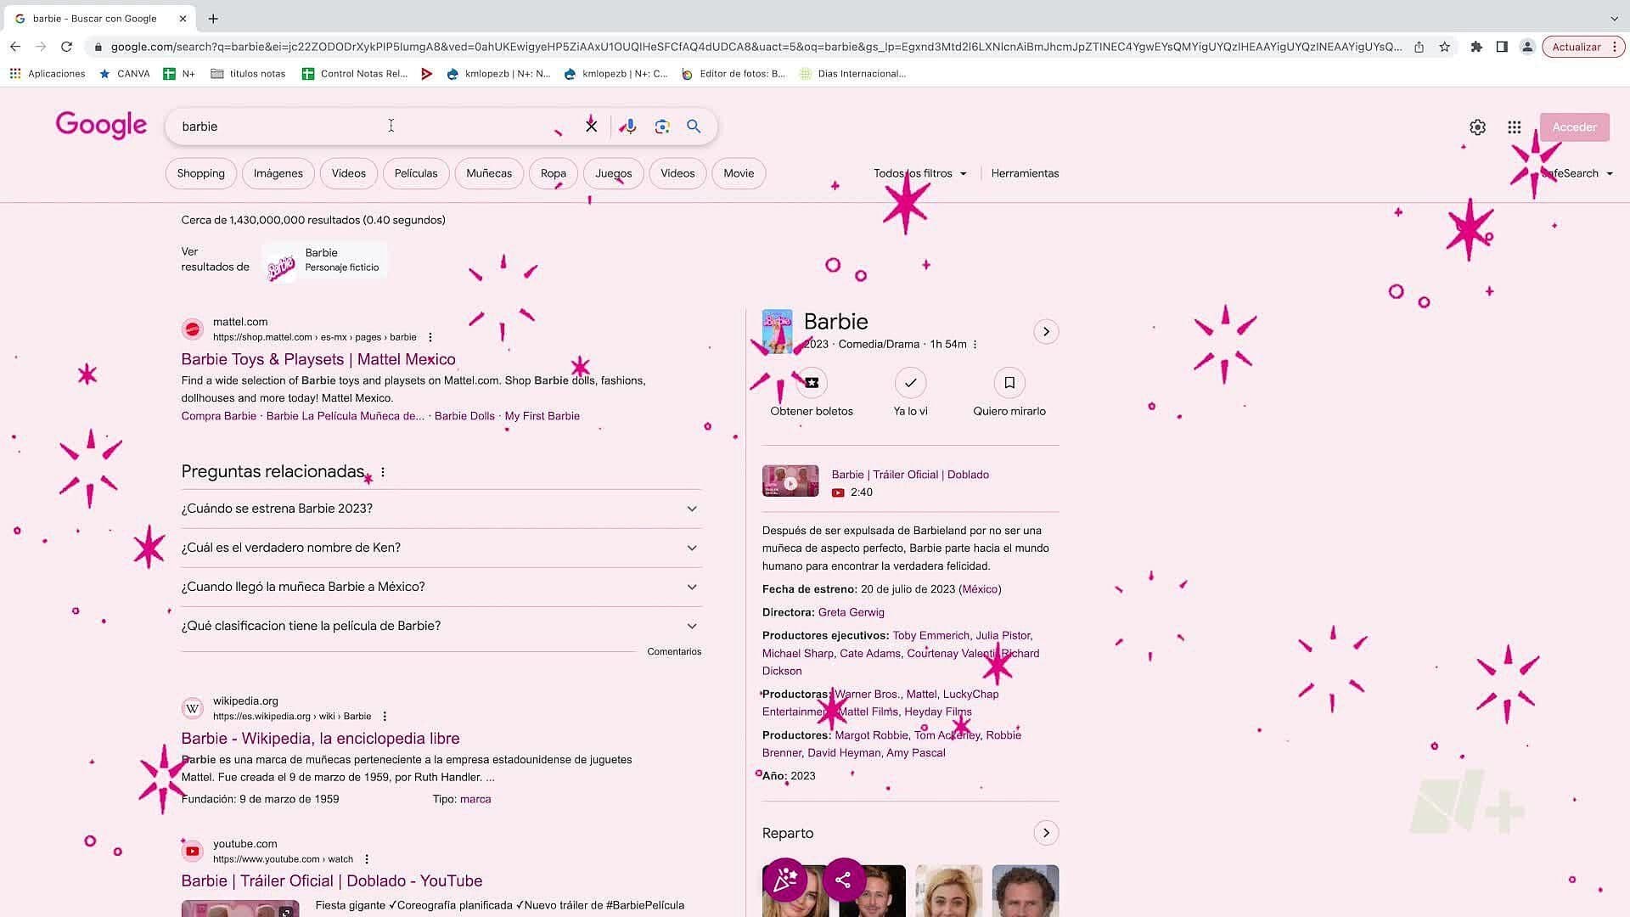
Task: Open the Chrome three-dot menu
Action: coord(1615,47)
